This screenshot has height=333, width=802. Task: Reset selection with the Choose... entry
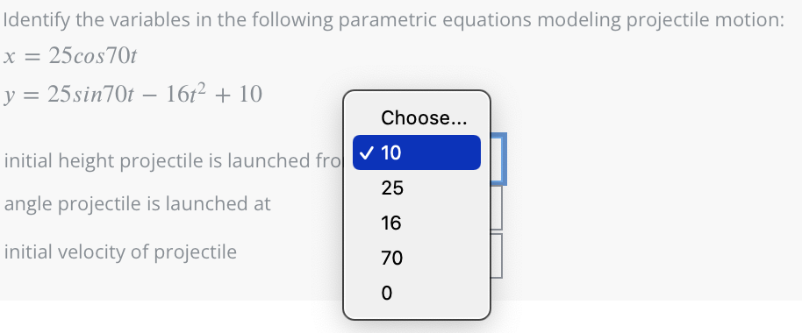coord(416,117)
